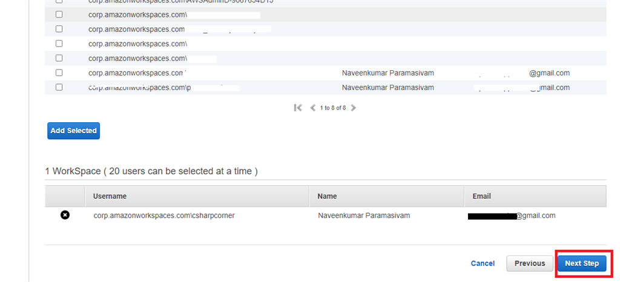The width and height of the screenshot is (620, 282).
Task: Tick the second-to-last user row's checkbox
Action: point(59,73)
